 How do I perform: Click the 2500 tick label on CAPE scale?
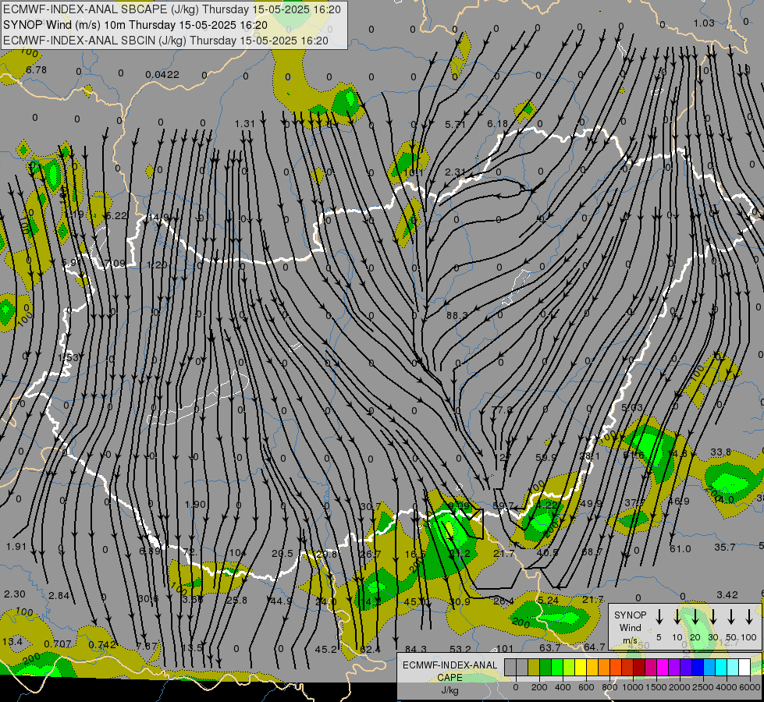click(x=702, y=687)
